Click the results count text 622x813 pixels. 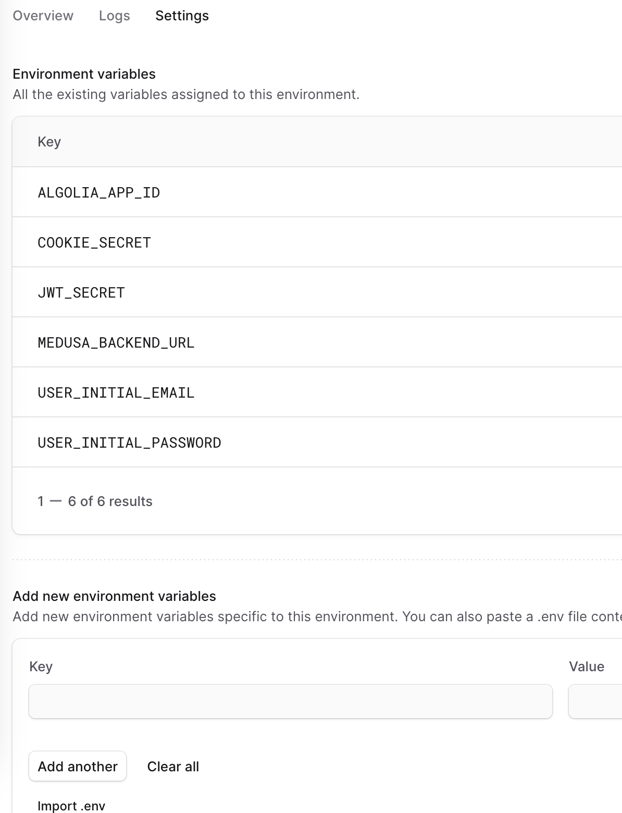coord(95,501)
